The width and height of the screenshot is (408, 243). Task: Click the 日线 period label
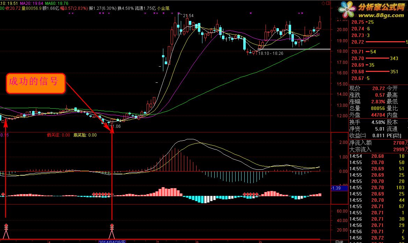click(x=339, y=242)
